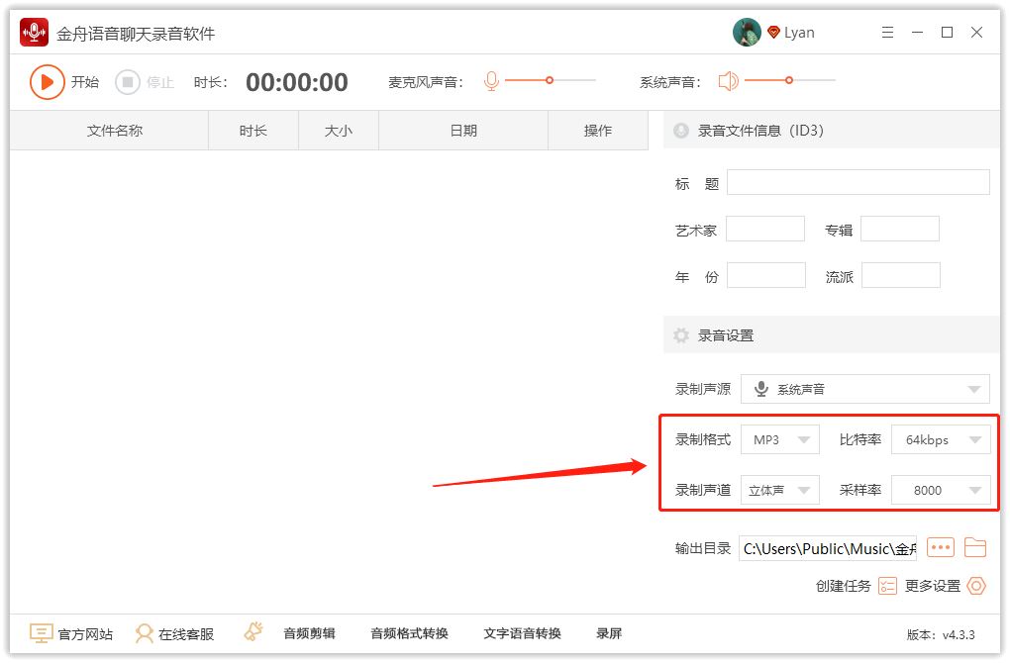Click the 标题 input field
The height and width of the screenshot is (663, 1010).
(858, 182)
